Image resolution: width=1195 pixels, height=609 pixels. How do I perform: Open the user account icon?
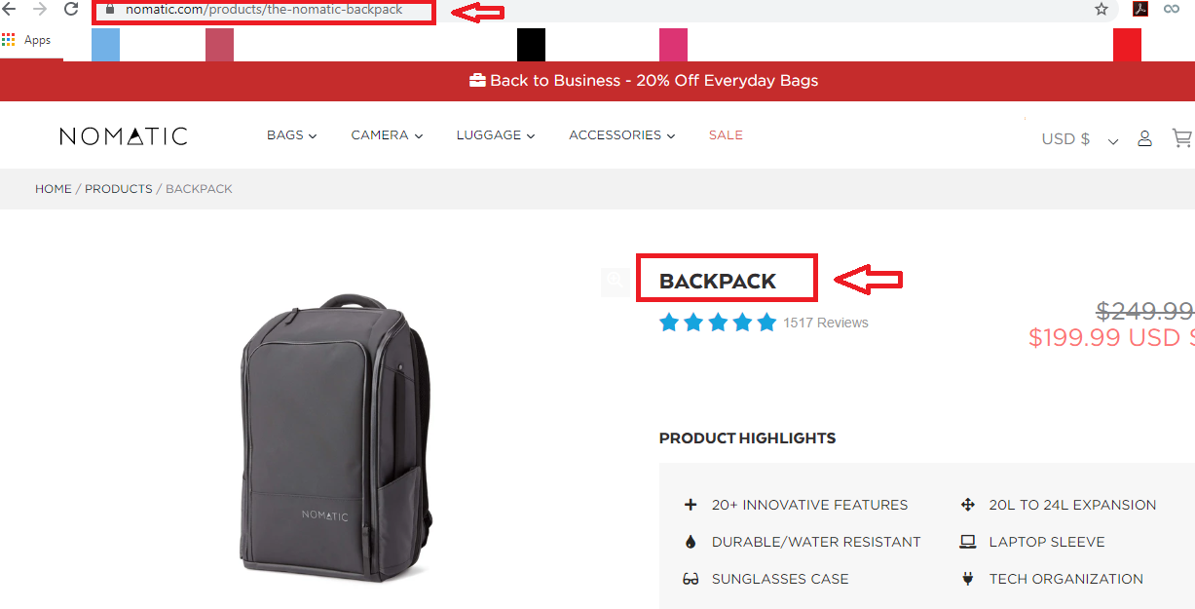tap(1145, 138)
